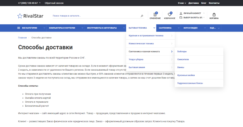Click Личный кабинет label
Screen dimensions: 243x127
[192, 13]
